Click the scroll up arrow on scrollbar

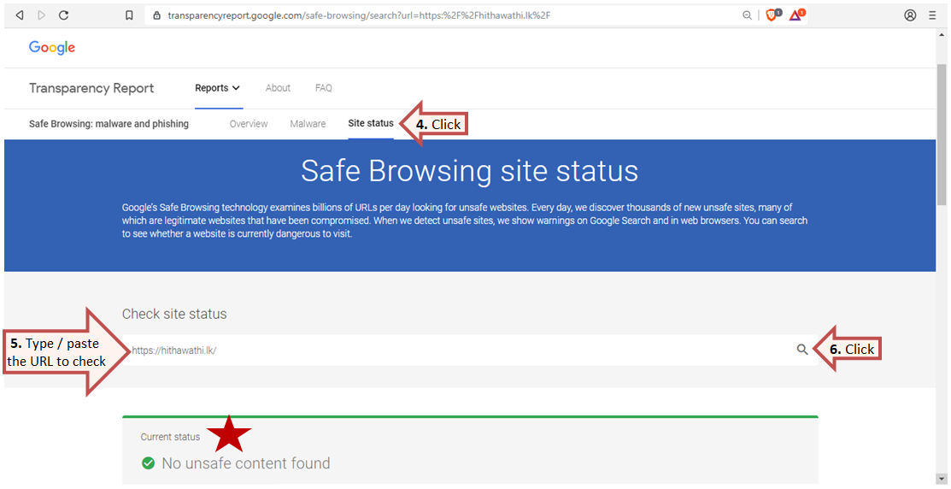pos(942,35)
